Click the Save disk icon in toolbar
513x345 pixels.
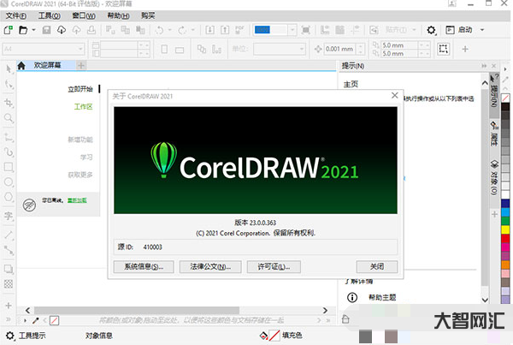(x=46, y=30)
